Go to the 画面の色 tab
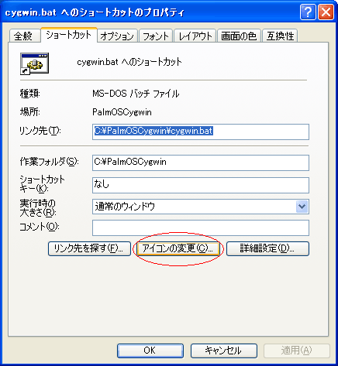 pyautogui.click(x=239, y=36)
